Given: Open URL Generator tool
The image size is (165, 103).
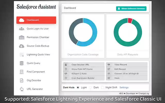Looking at the screenshot, I should (x=36, y=89).
